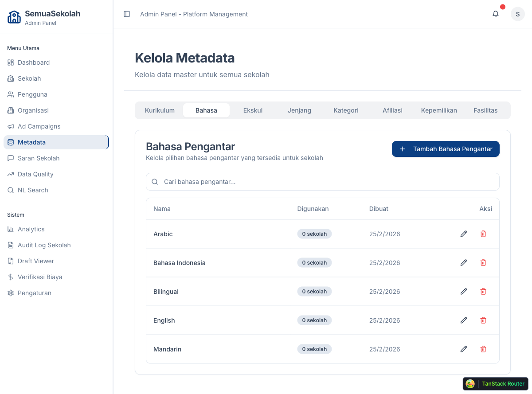
Task: Switch to the Ekskul tab
Action: pos(253,110)
